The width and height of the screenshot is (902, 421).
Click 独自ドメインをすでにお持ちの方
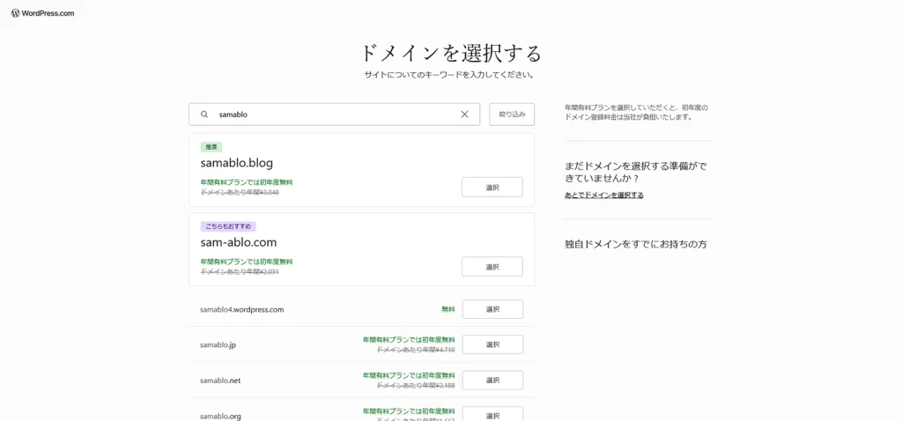tap(635, 244)
